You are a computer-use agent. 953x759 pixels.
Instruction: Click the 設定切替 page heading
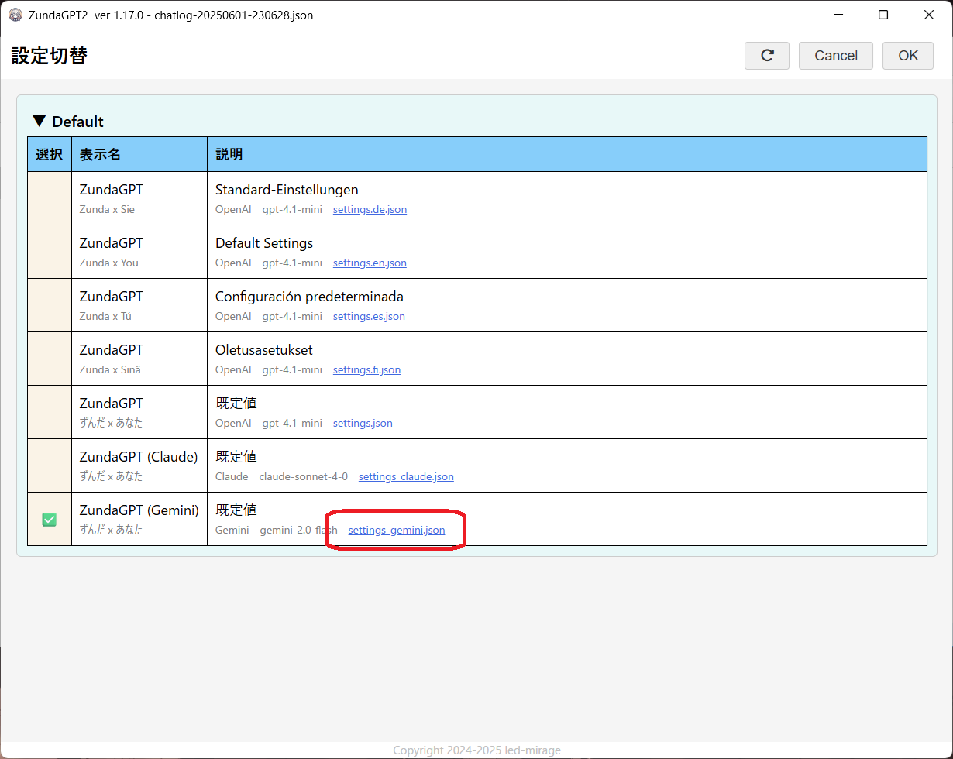click(50, 56)
